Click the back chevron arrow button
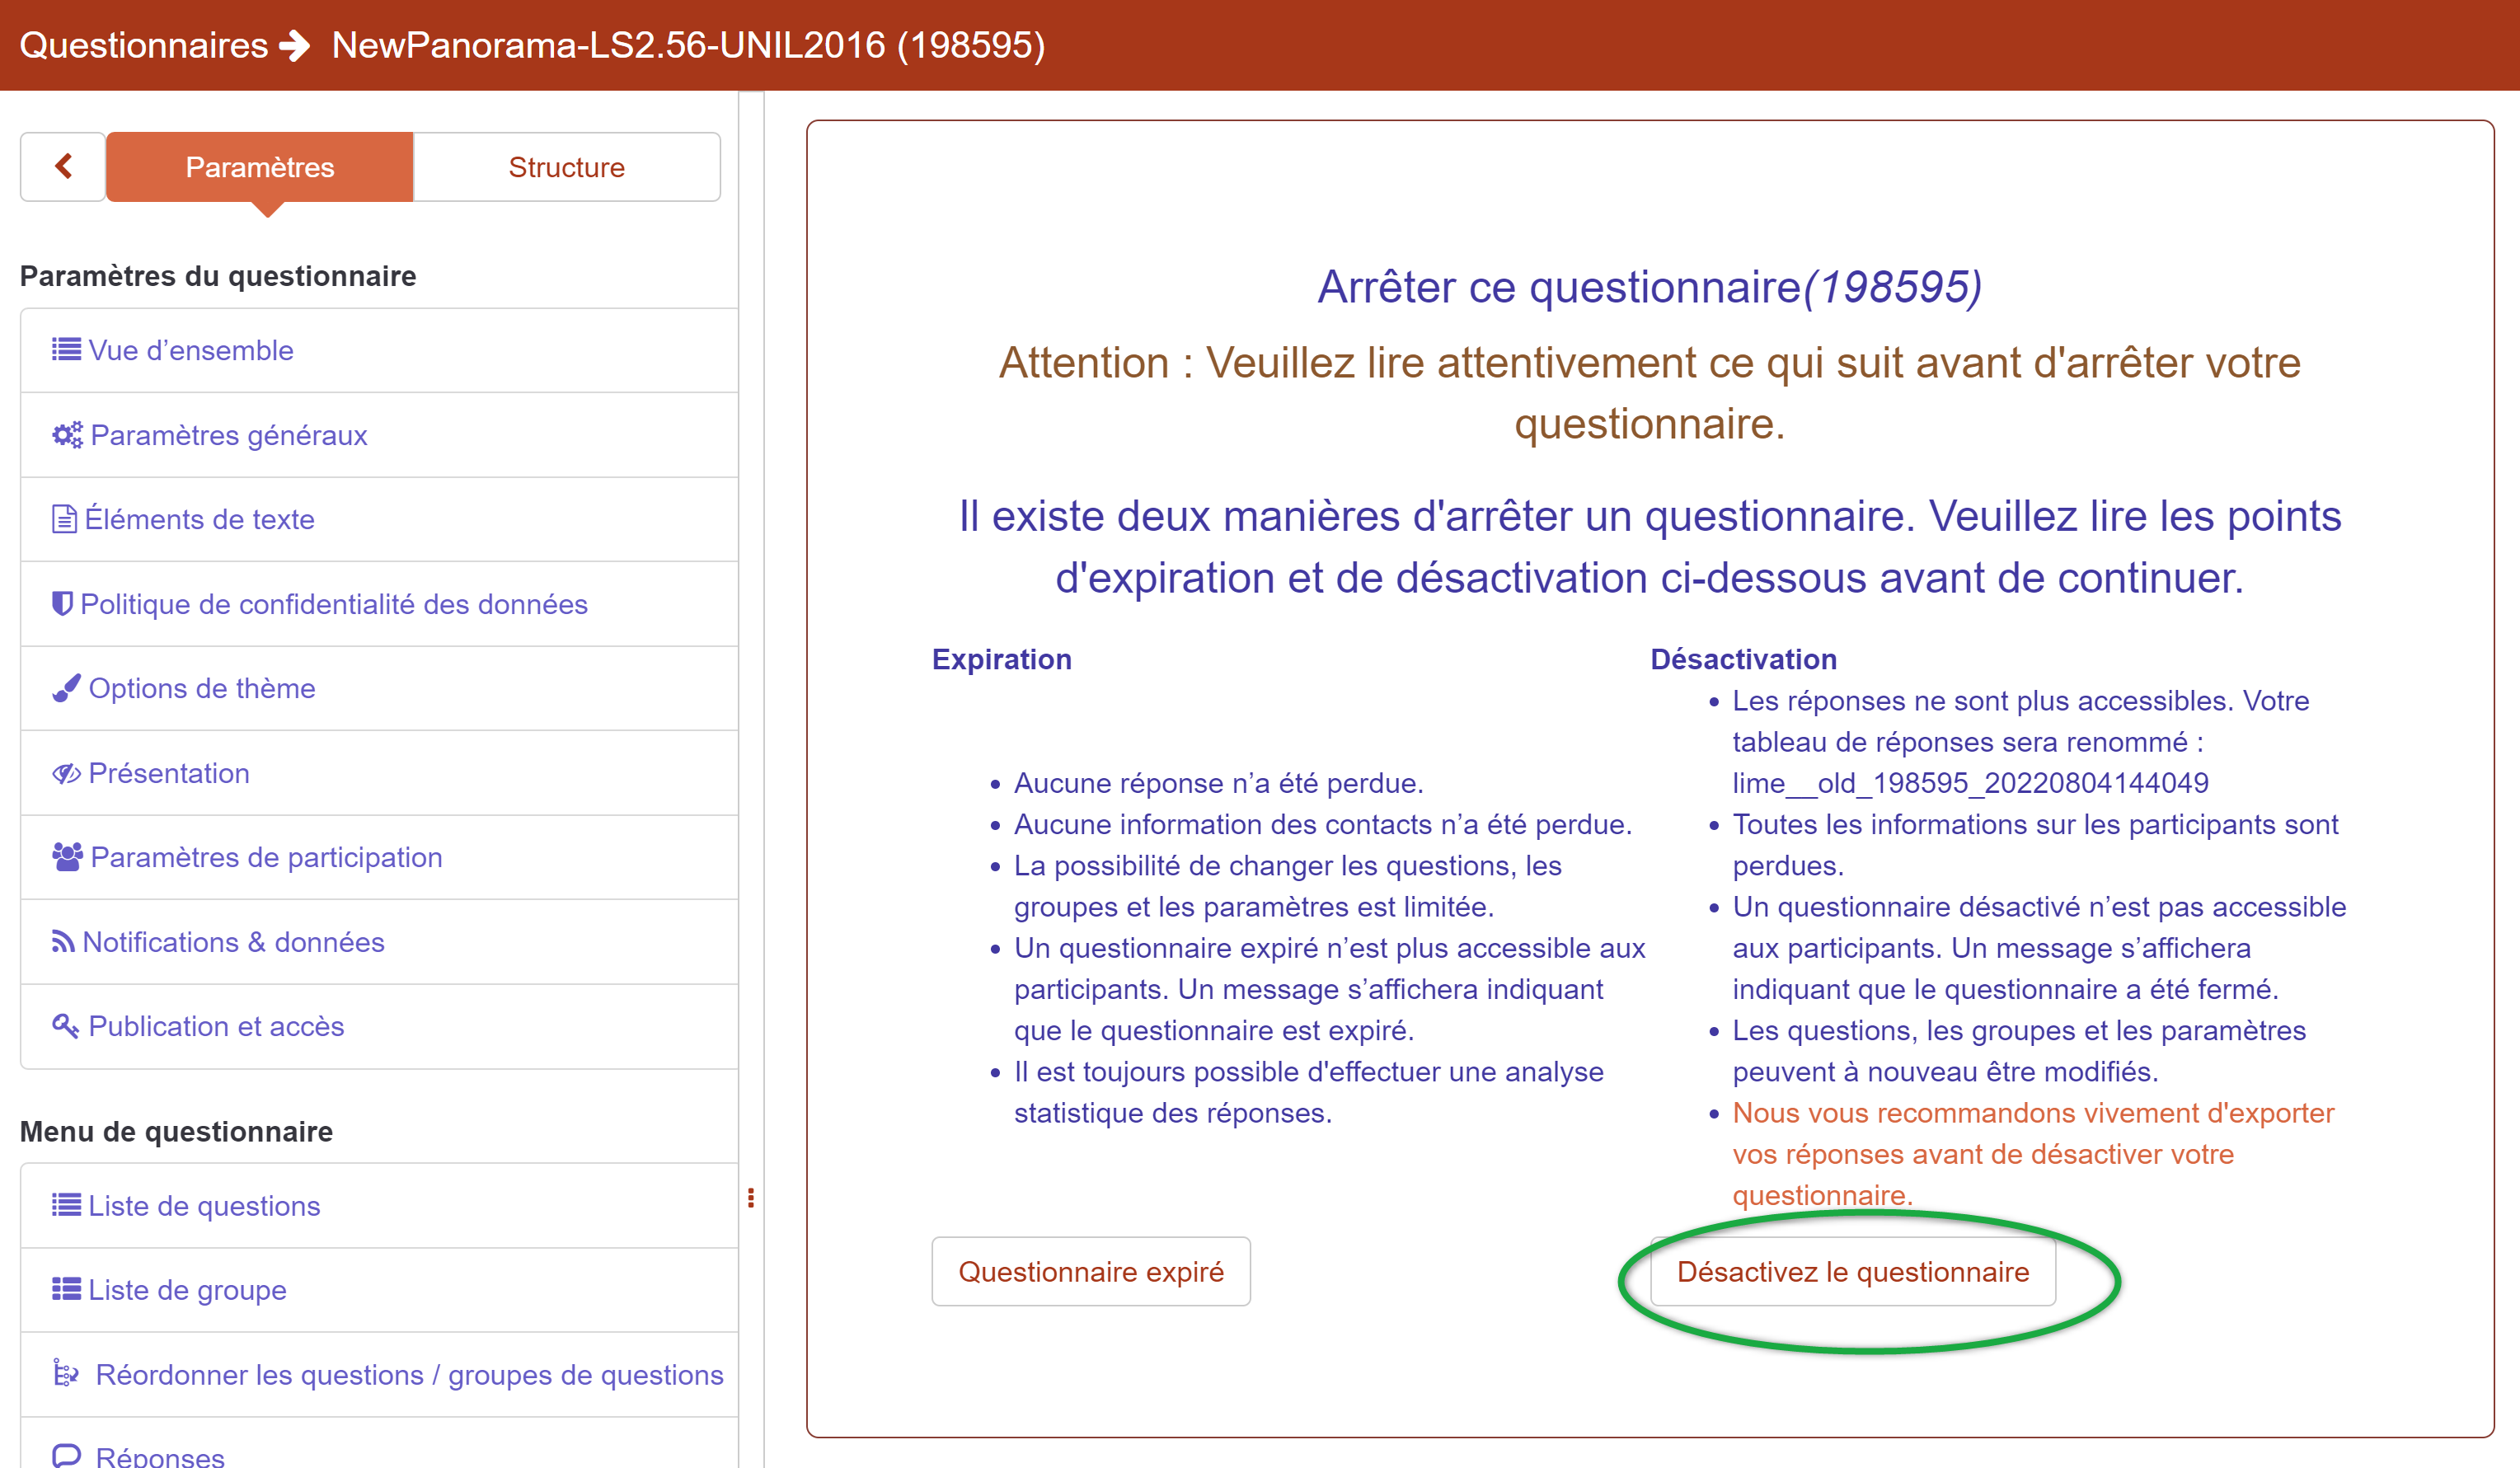 [x=63, y=166]
